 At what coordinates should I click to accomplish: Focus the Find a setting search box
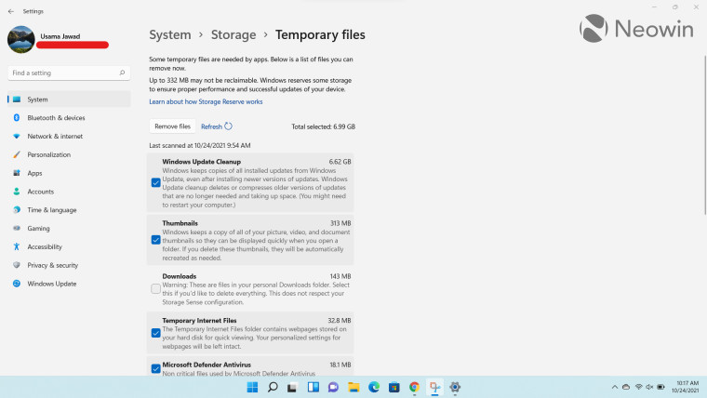(69, 73)
